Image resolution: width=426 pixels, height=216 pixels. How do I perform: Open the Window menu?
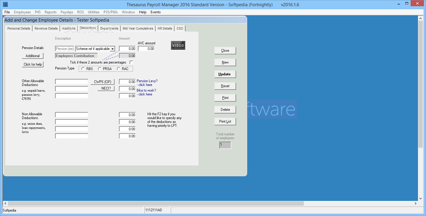pos(128,12)
